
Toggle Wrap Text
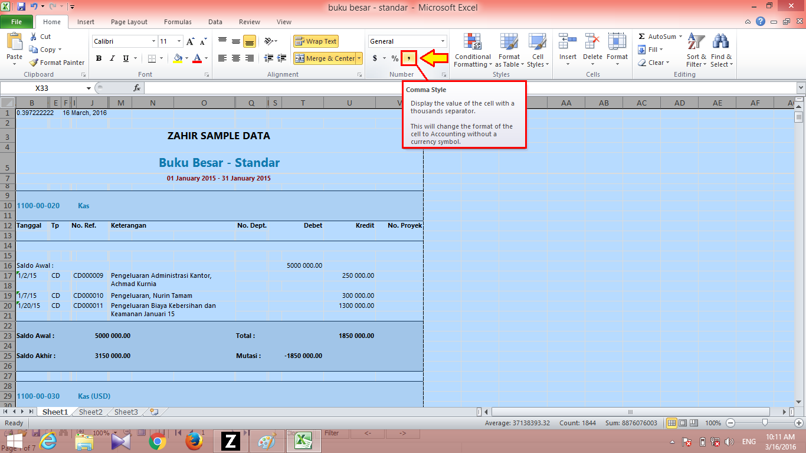[x=316, y=41]
